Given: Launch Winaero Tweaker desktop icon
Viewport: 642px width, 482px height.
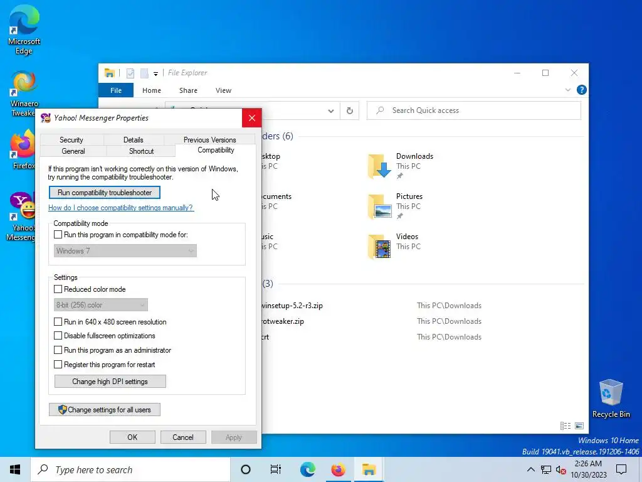Looking at the screenshot, I should pos(24,94).
